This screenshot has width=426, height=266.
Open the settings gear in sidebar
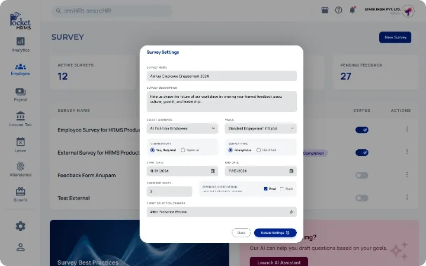[x=20, y=226]
